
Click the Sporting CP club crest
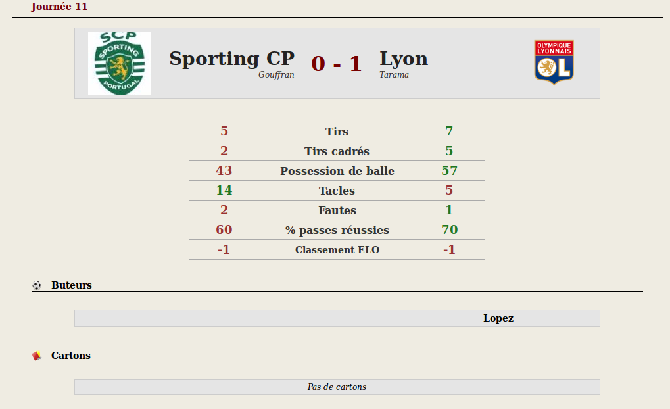120,63
